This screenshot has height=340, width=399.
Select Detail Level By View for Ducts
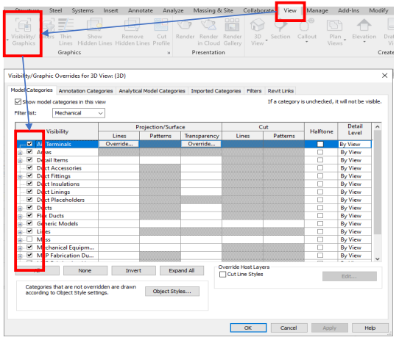pos(354,208)
